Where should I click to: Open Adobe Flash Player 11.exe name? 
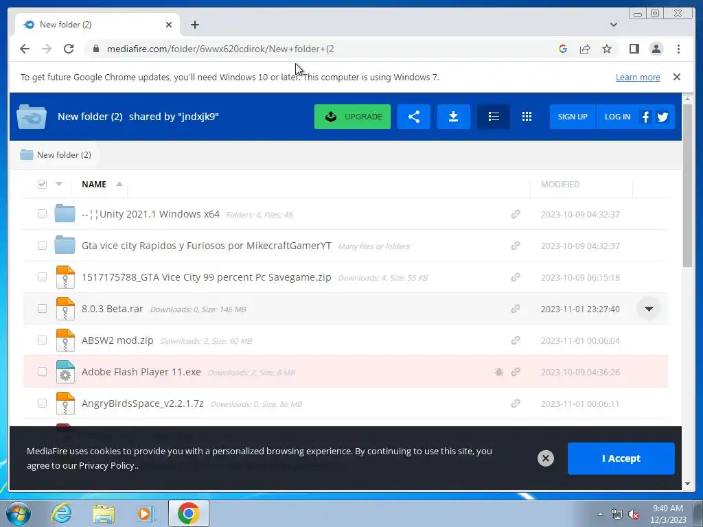click(141, 372)
